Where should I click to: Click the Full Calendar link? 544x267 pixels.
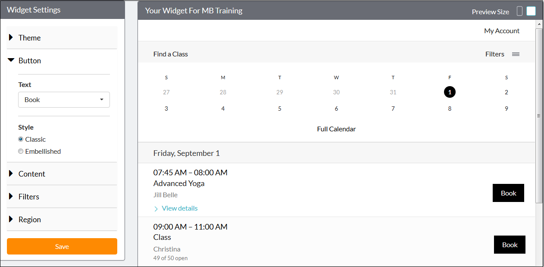[336, 129]
